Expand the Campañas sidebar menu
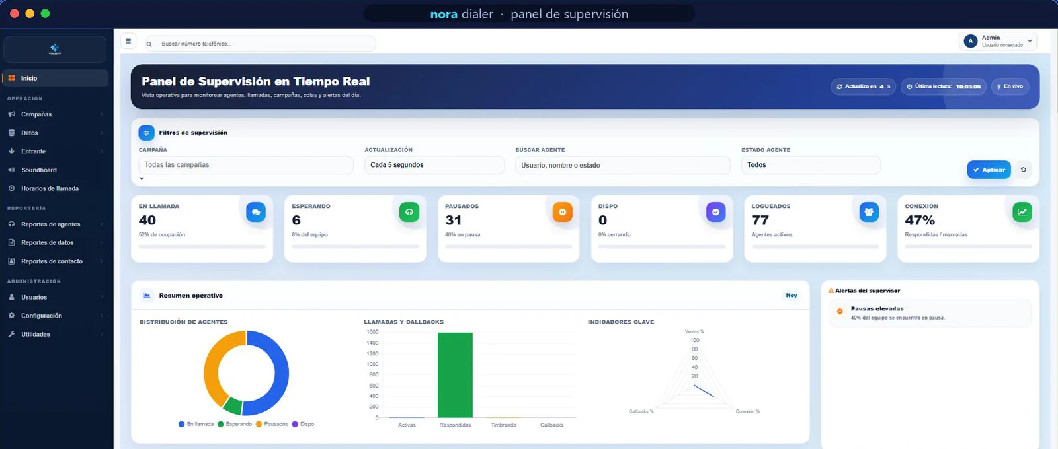Viewport: 1058px width, 449px height. tap(56, 114)
